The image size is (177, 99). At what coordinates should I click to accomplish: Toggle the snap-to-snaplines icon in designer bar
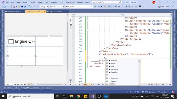click(x=28, y=84)
